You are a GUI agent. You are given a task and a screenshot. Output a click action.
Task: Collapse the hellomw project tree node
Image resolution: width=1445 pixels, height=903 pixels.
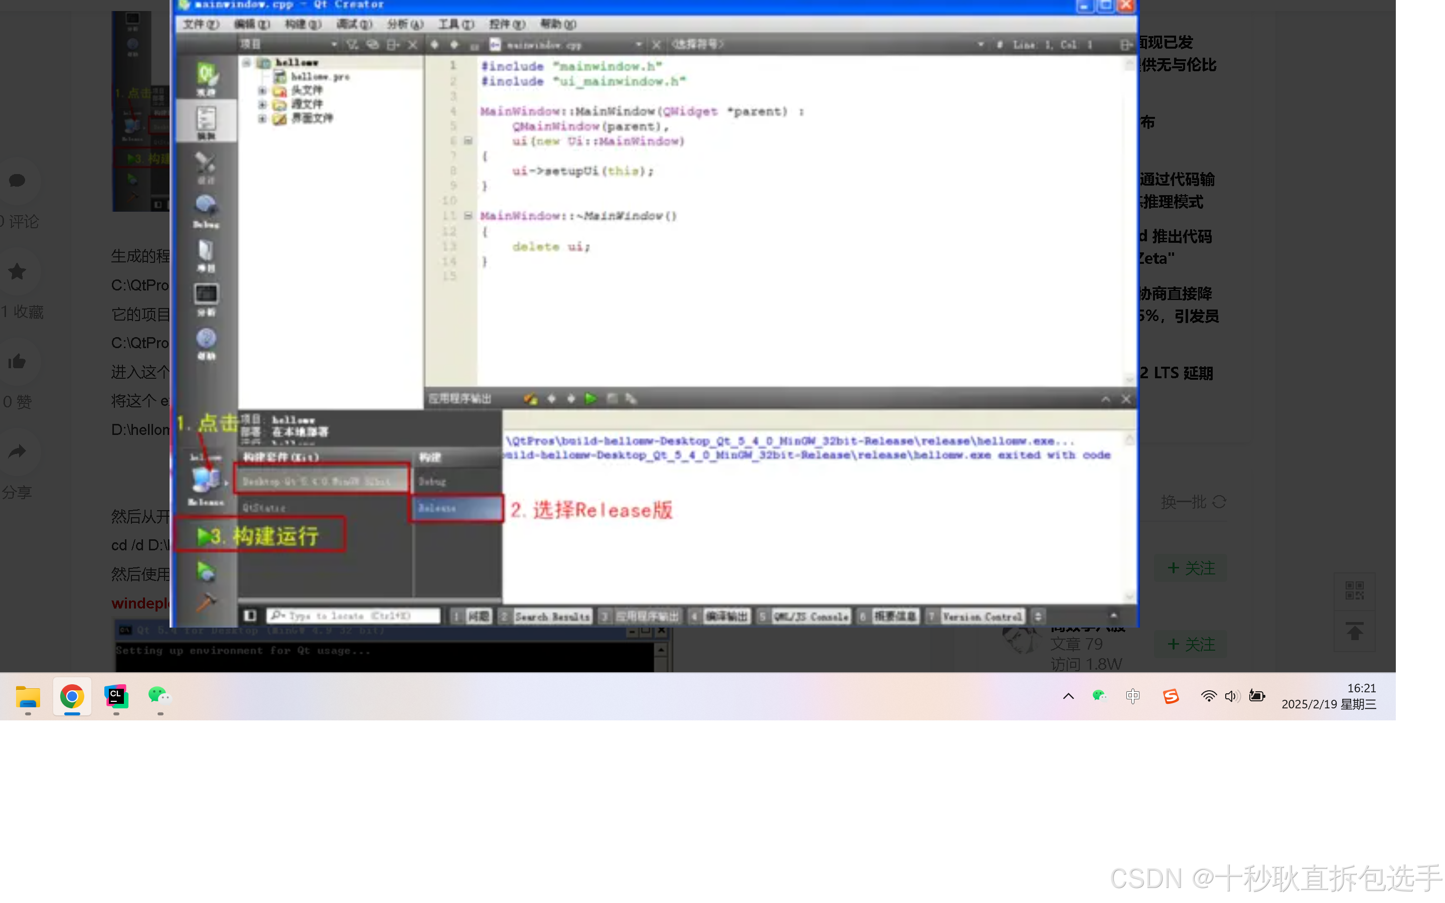(x=246, y=62)
